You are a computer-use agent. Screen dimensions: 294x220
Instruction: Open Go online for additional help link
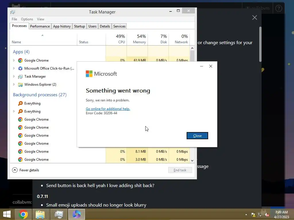pyautogui.click(x=108, y=109)
